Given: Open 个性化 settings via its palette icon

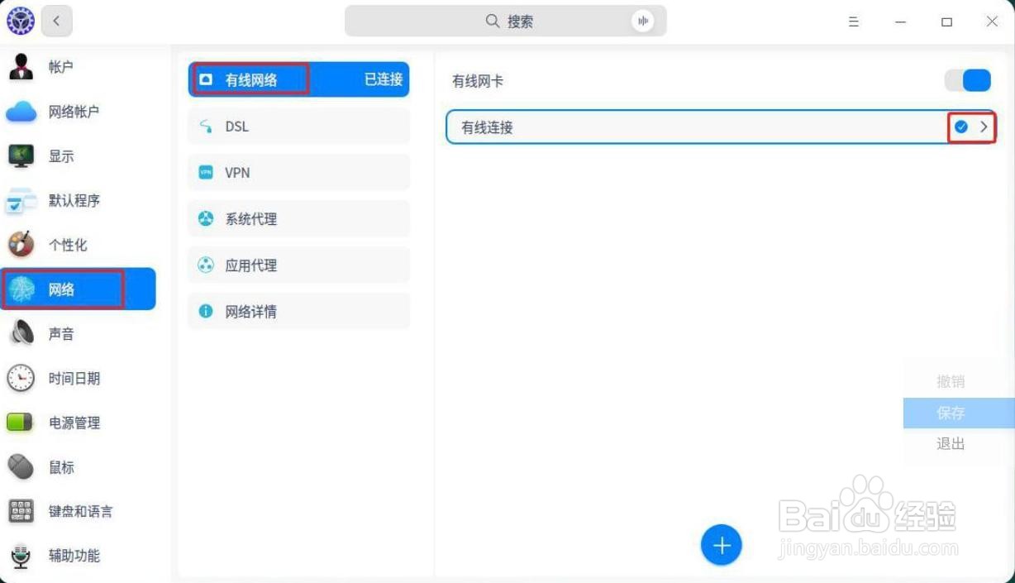Looking at the screenshot, I should coord(19,245).
